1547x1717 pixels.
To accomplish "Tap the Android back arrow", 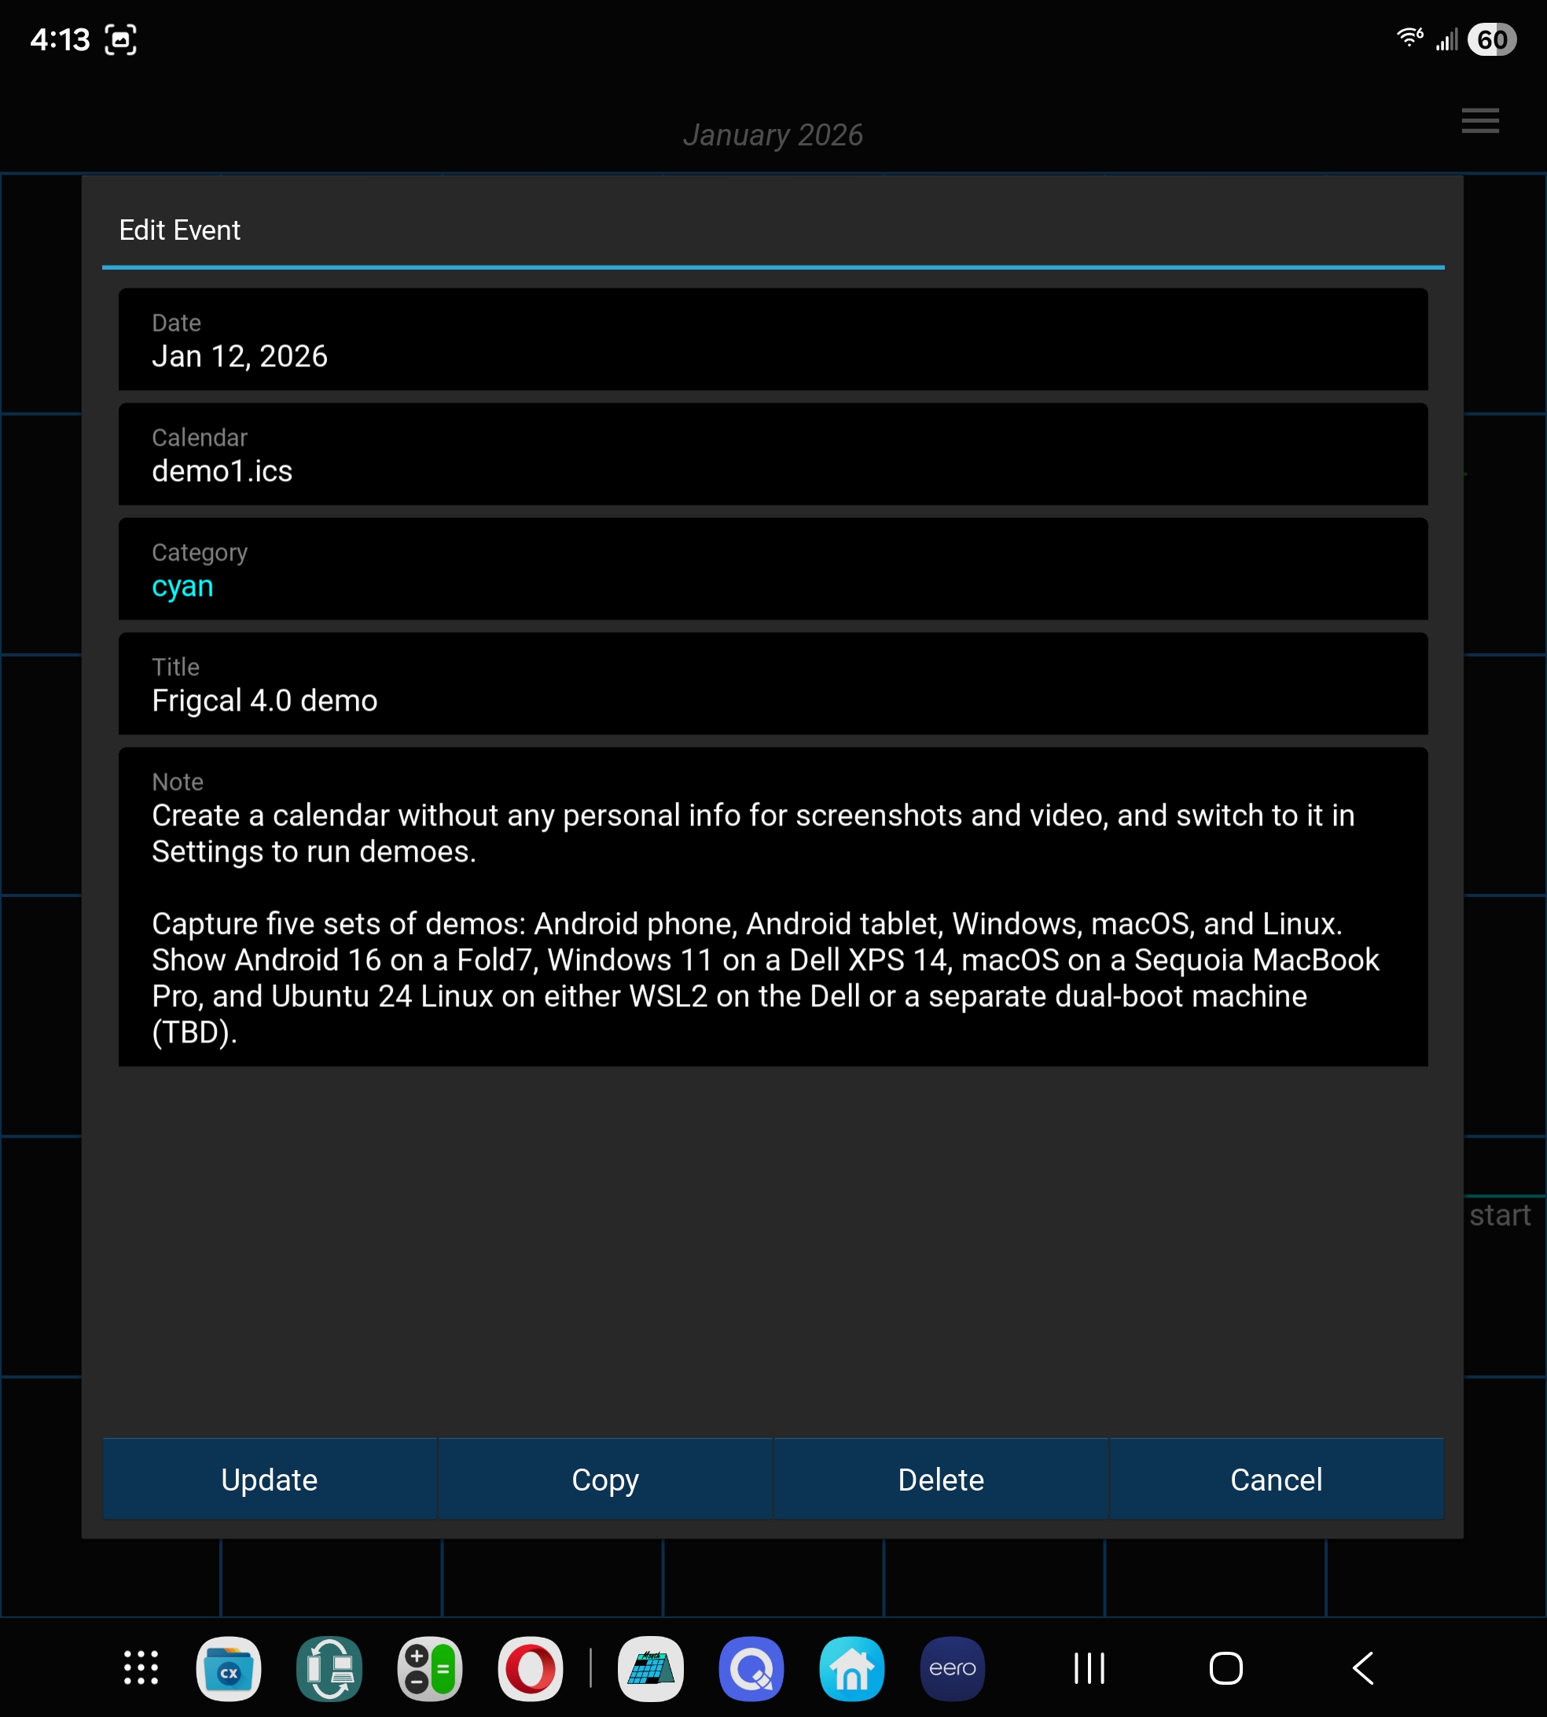I will [1363, 1667].
